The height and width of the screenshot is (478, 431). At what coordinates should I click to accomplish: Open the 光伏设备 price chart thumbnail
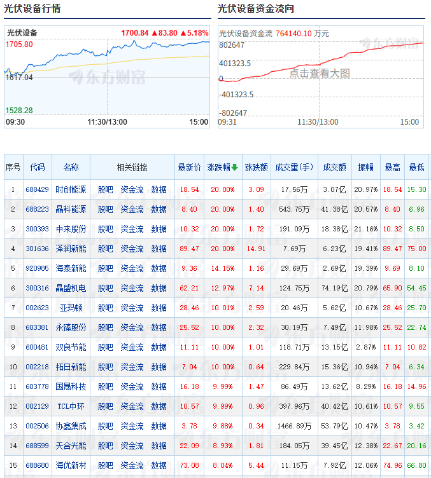tap(107, 77)
